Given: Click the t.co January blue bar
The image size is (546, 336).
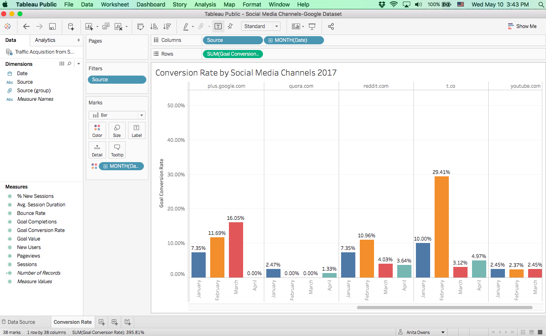Looking at the screenshot, I should [423, 260].
